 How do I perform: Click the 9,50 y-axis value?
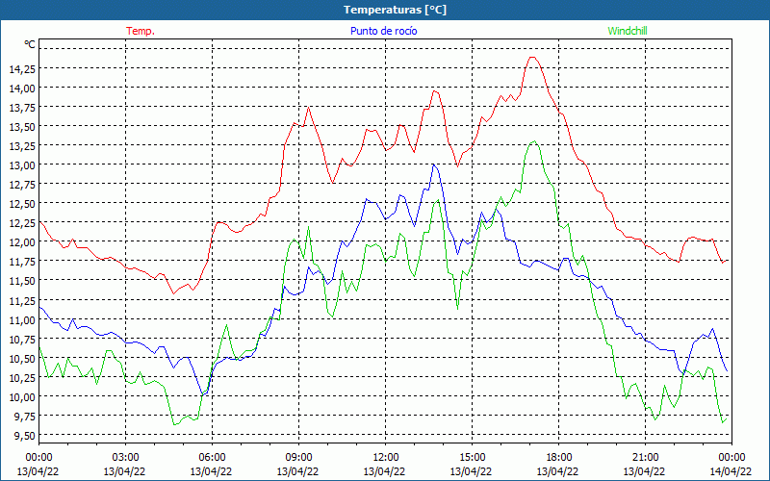(x=25, y=436)
